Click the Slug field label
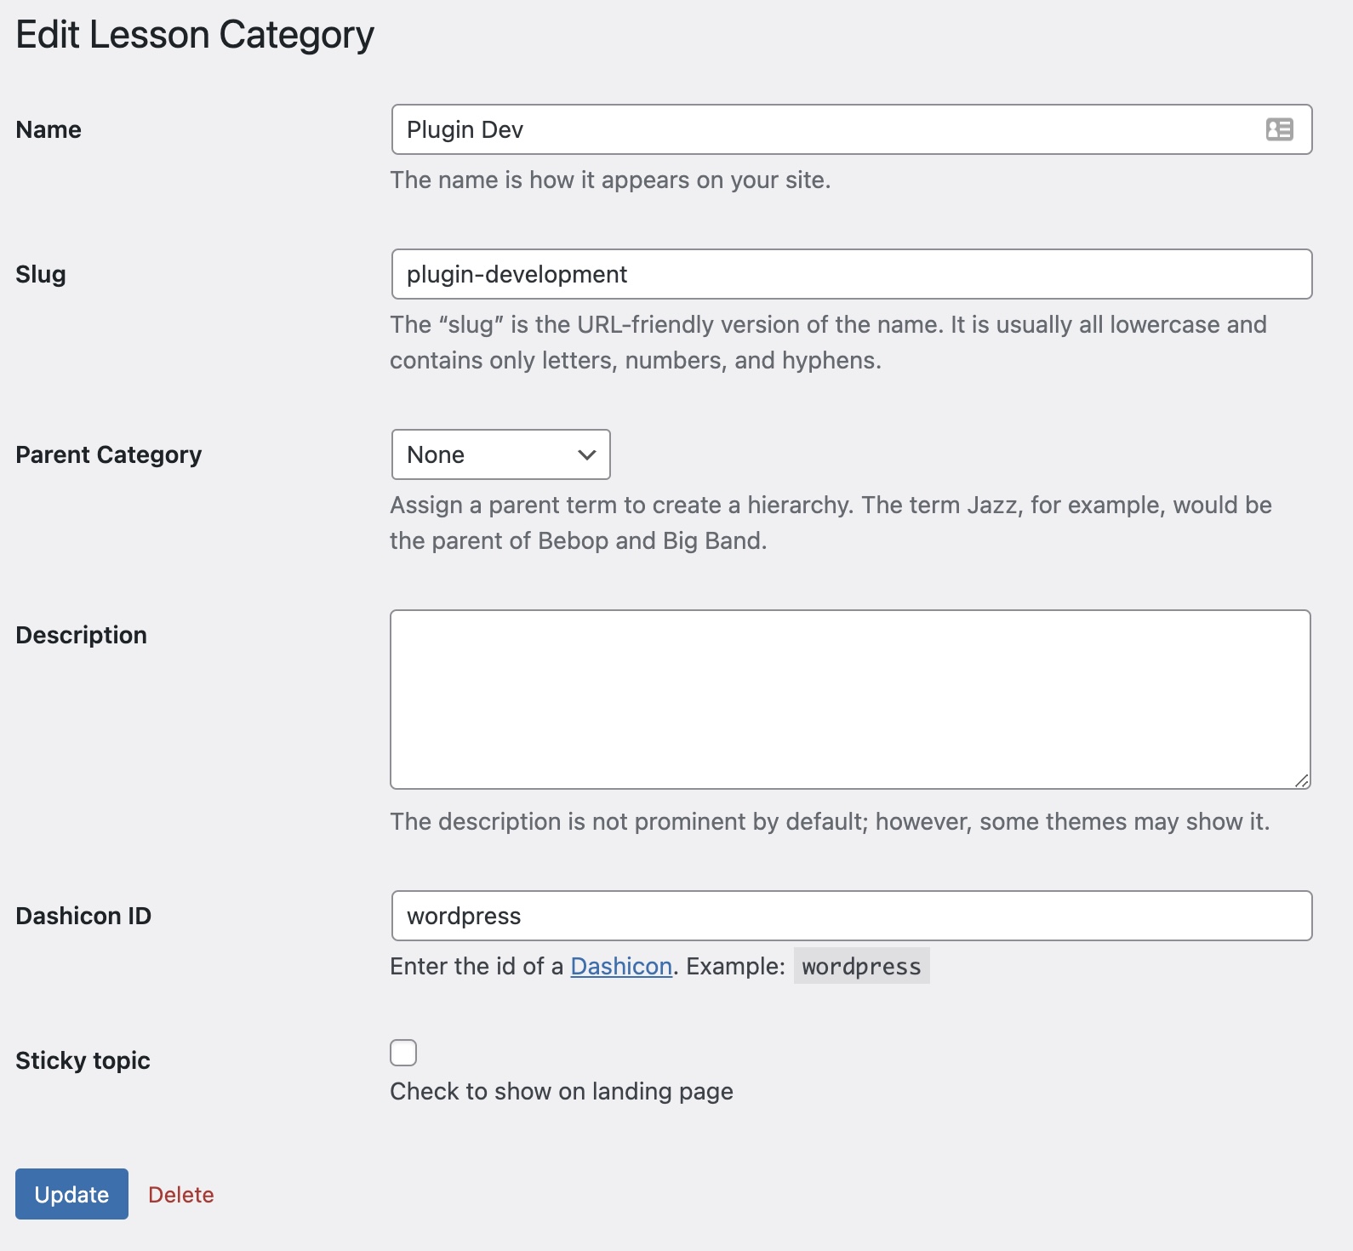The width and height of the screenshot is (1353, 1251). [x=41, y=274]
